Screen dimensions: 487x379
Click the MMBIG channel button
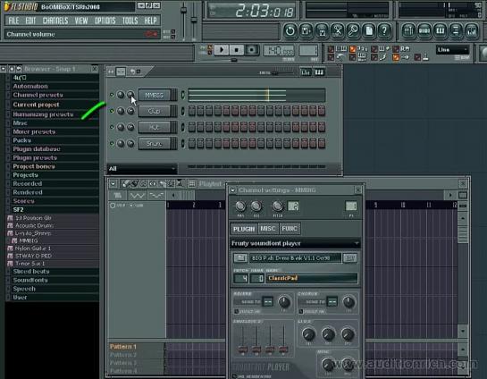(x=154, y=95)
